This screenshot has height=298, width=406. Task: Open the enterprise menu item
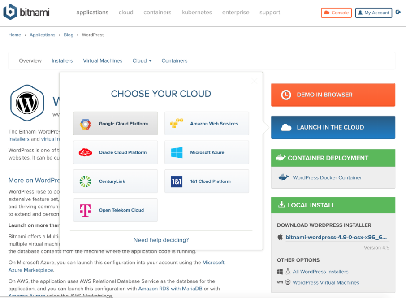tap(235, 13)
